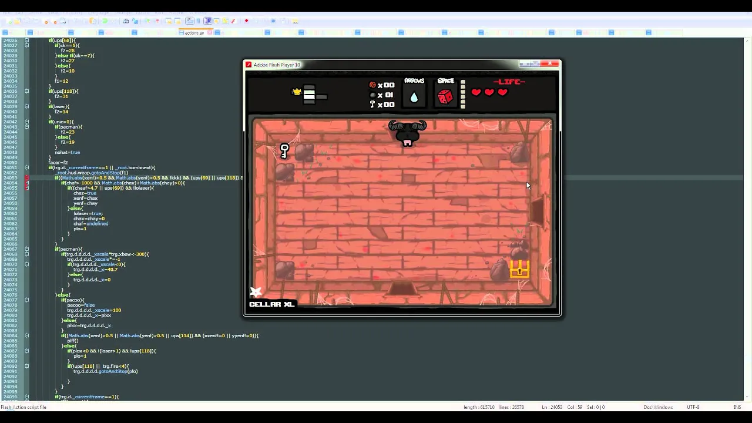This screenshot has width=752, height=423.
Task: Click the code line plfff()
Action: 73,341
